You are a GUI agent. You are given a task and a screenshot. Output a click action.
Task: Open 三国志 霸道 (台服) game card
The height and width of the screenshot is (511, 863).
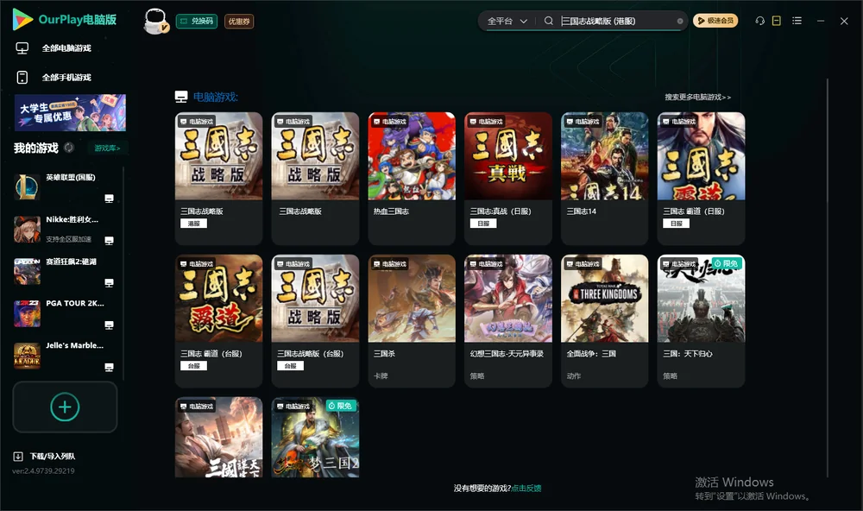coord(218,321)
